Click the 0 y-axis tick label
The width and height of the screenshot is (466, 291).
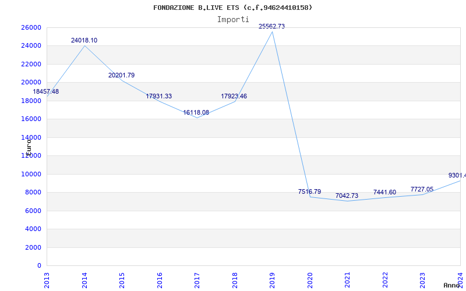click(39, 266)
